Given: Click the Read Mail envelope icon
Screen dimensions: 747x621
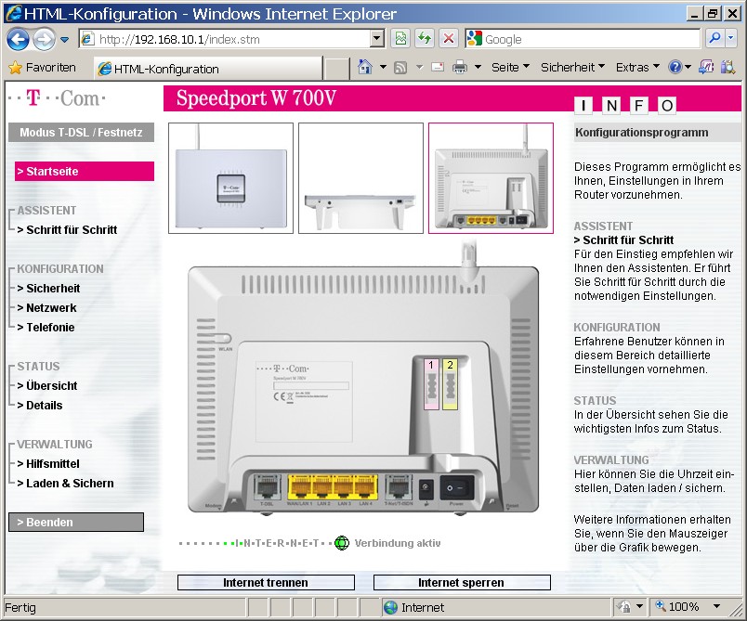Looking at the screenshot, I should pyautogui.click(x=438, y=67).
